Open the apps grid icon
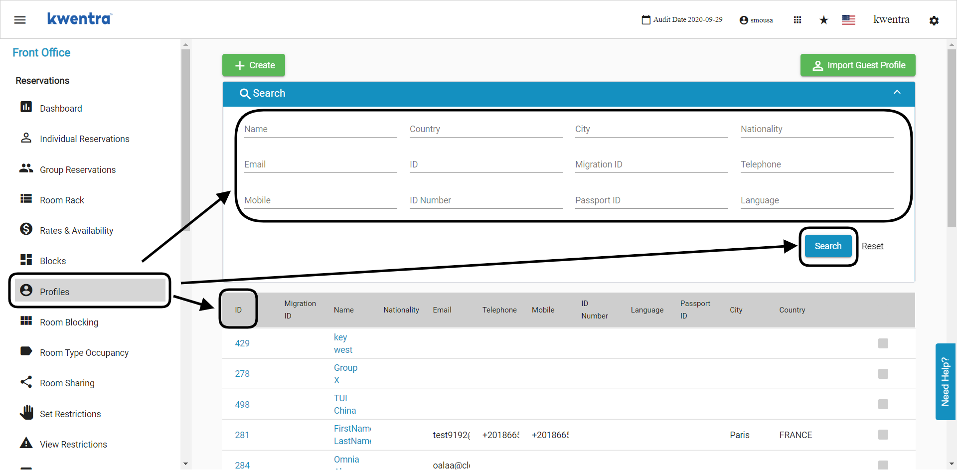 click(x=797, y=20)
